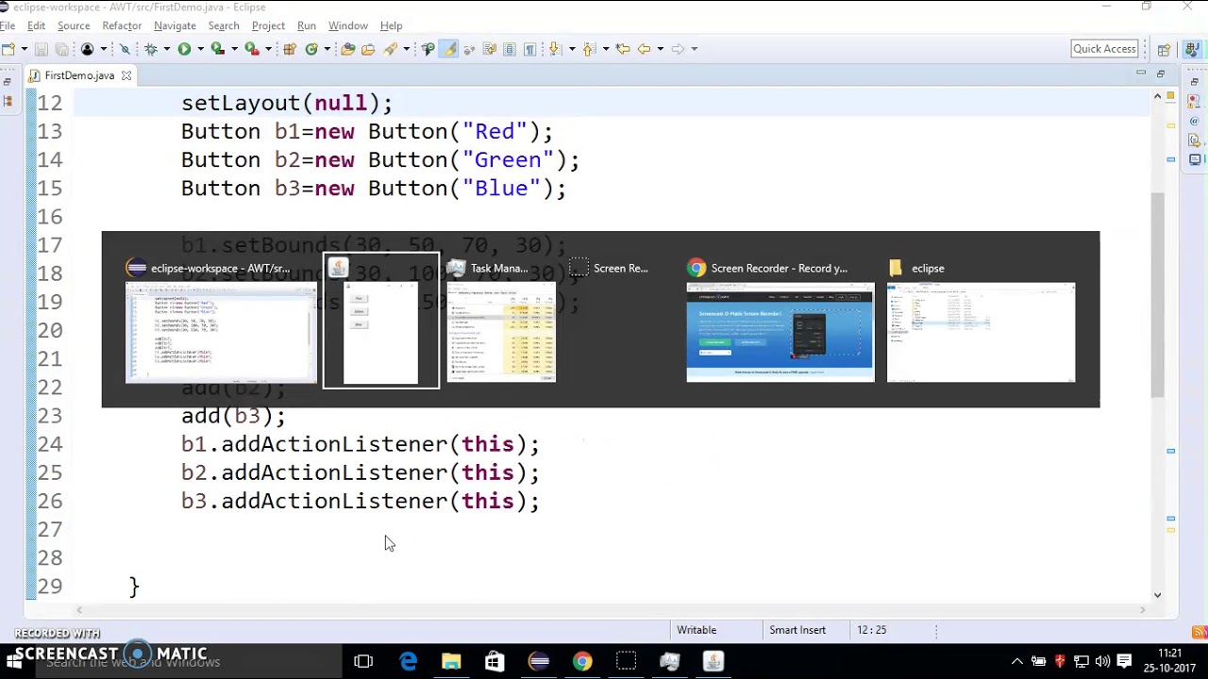
Task: Switch to eclipse-workspace window thumbnail
Action: tap(221, 322)
